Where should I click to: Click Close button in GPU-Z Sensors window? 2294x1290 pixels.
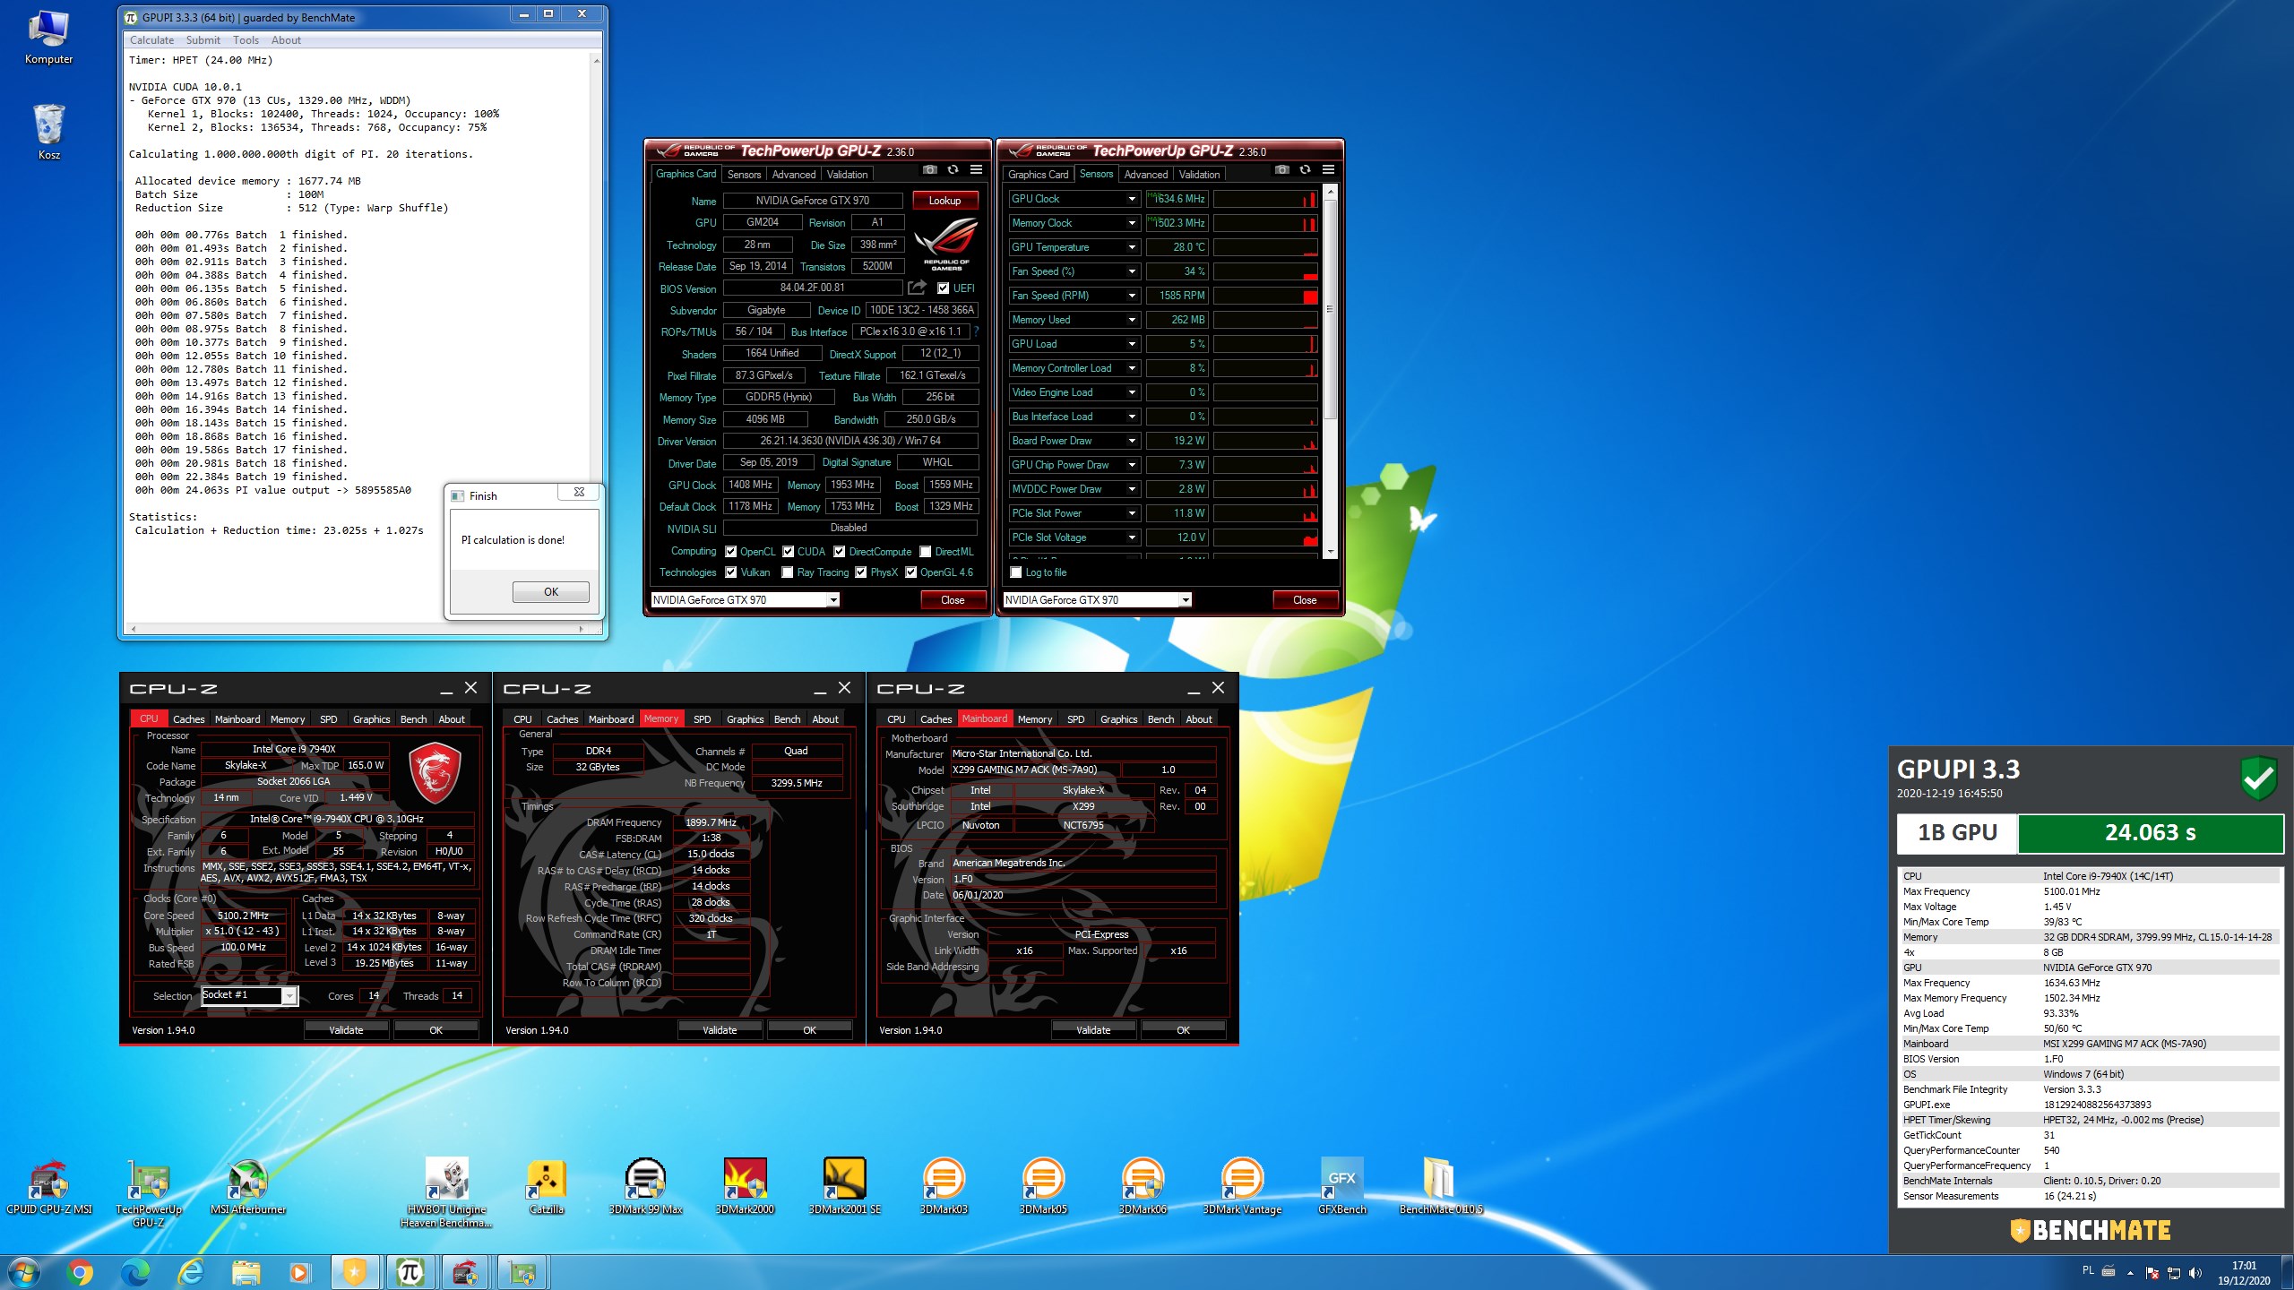coord(1305,600)
